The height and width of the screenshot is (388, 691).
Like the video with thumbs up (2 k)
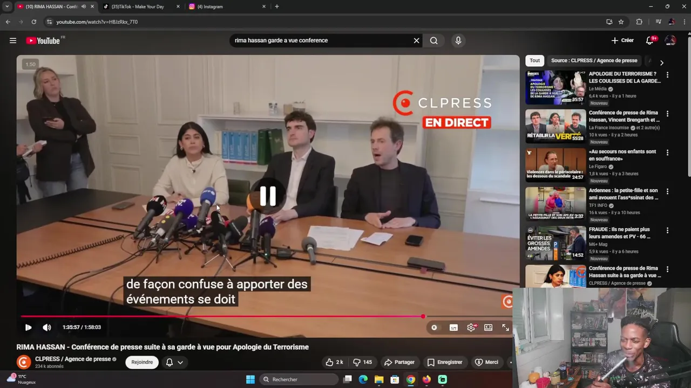[x=335, y=362]
